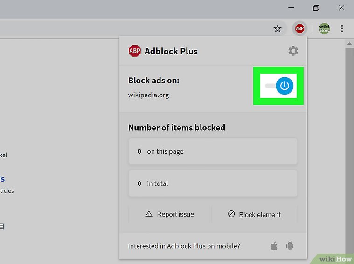Select the 'in total' blocked counter

(x=213, y=183)
